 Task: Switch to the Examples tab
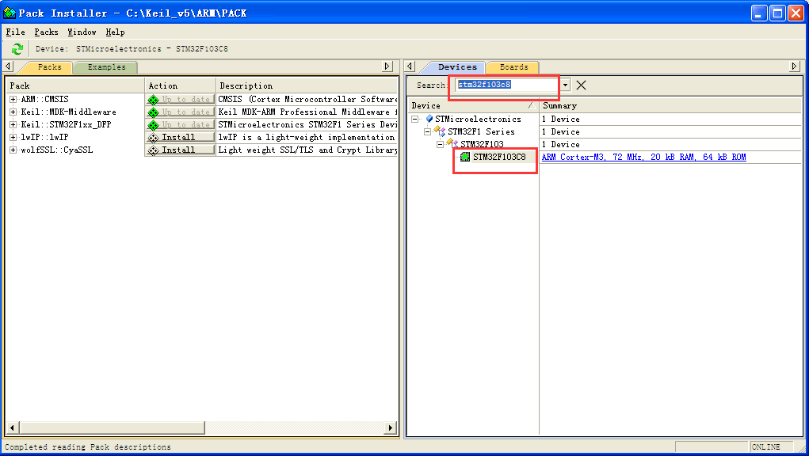click(106, 67)
